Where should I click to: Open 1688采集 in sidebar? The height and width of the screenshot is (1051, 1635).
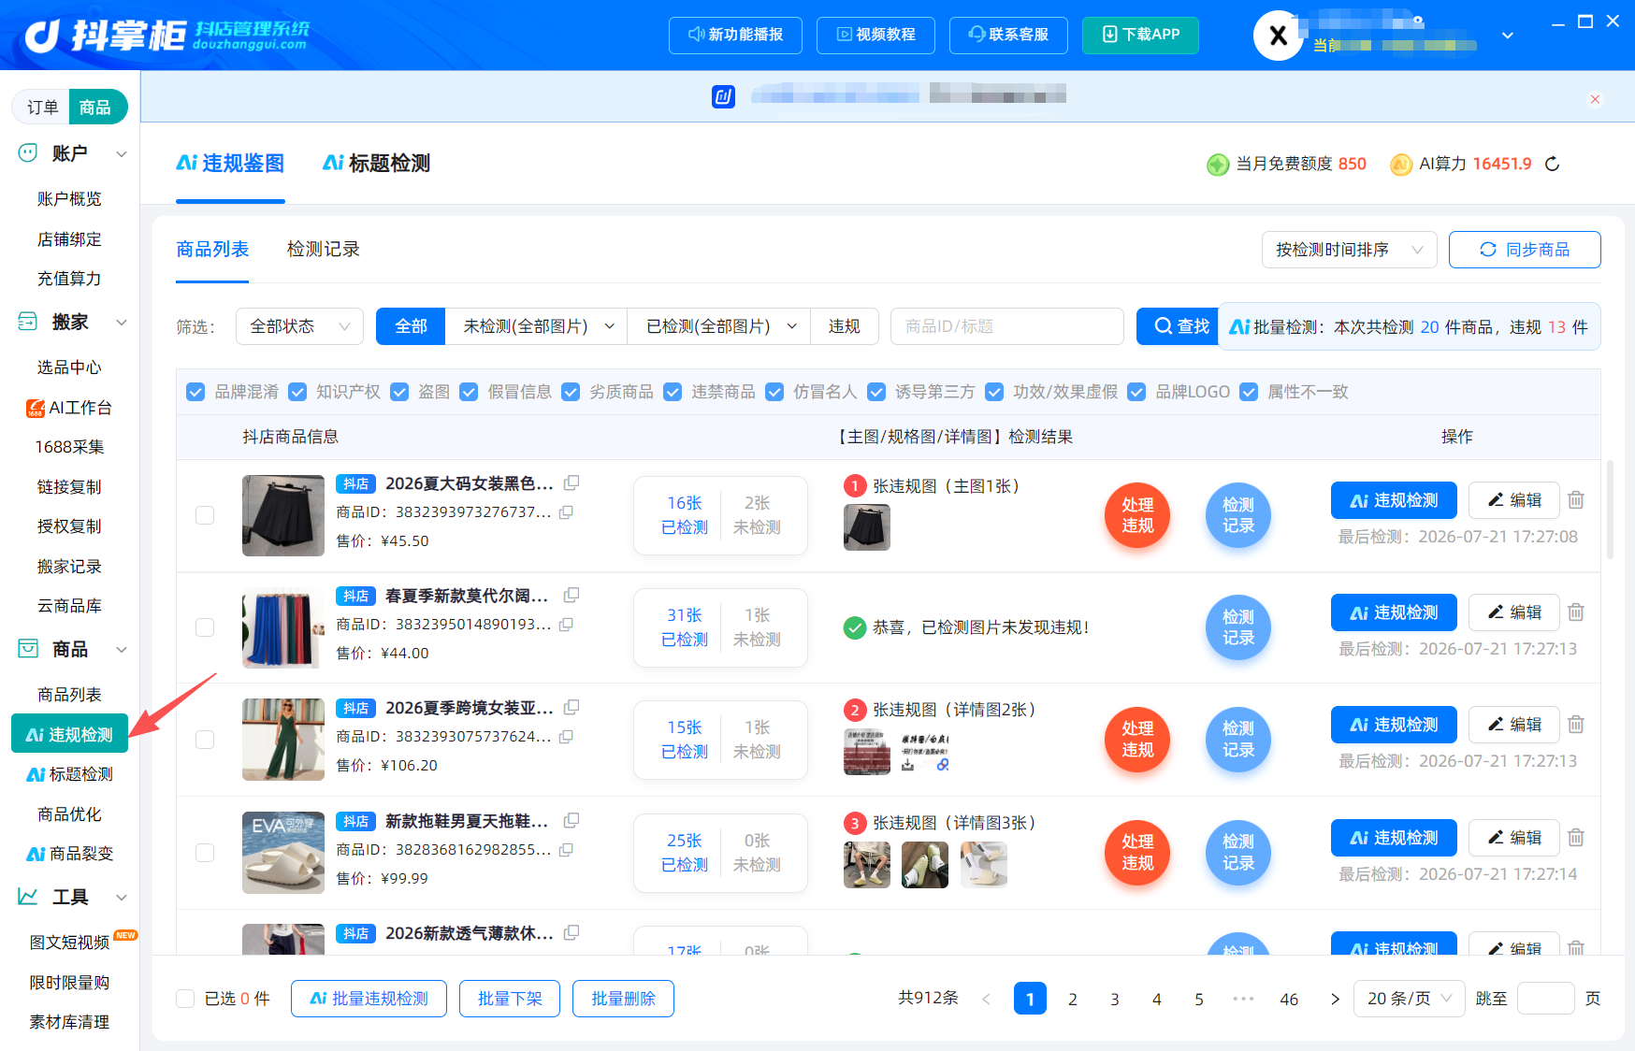point(69,447)
